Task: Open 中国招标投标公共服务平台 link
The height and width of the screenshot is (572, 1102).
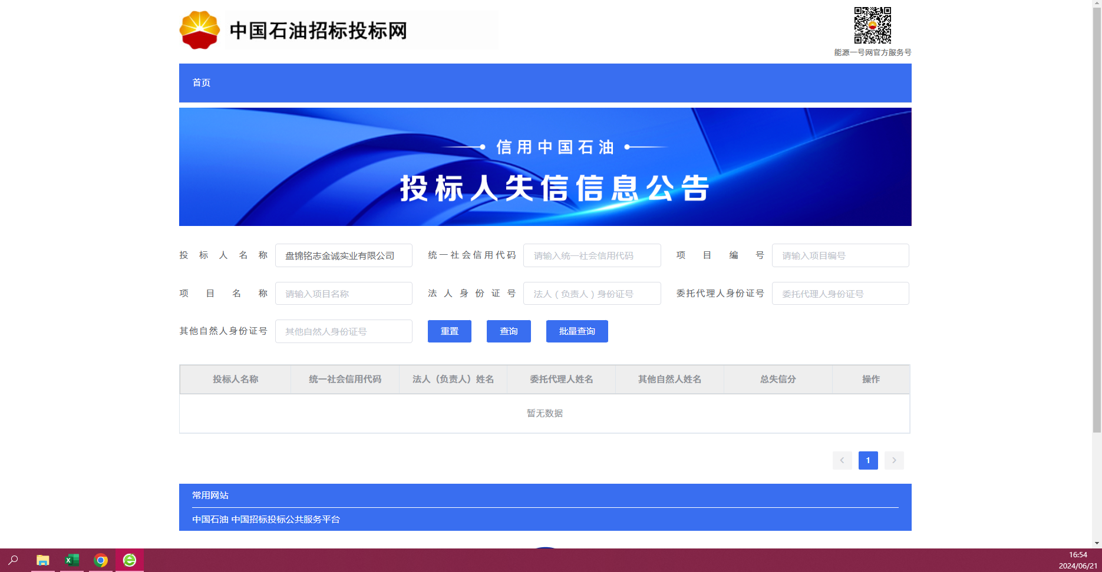Action: pyautogui.click(x=286, y=520)
